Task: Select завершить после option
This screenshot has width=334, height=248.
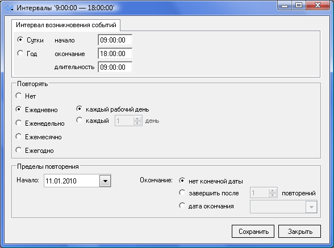Action: coord(182,193)
